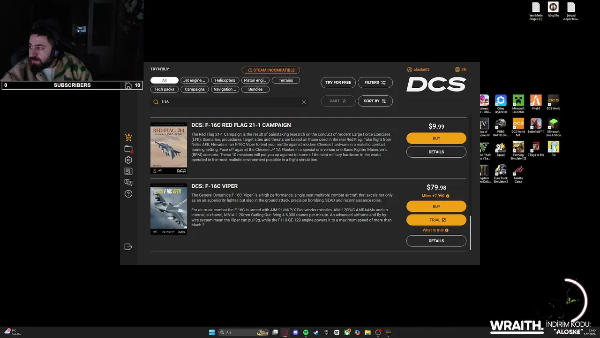600x338 pixels.
Task: Open the SORT BY dropdown
Action: click(375, 101)
